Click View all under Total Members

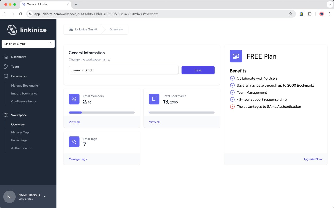point(74,122)
